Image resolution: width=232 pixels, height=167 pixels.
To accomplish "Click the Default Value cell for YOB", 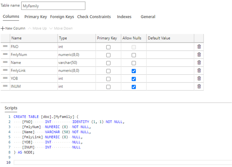I will (170, 79).
